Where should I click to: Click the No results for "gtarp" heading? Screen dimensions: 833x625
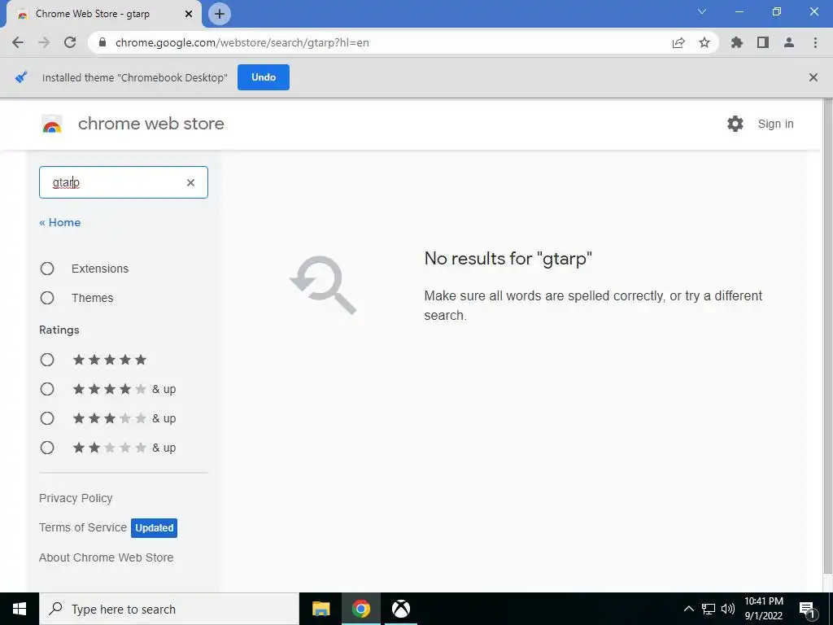[x=508, y=258]
